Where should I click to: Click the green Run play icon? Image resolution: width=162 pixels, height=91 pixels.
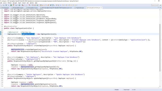click(19, 5)
